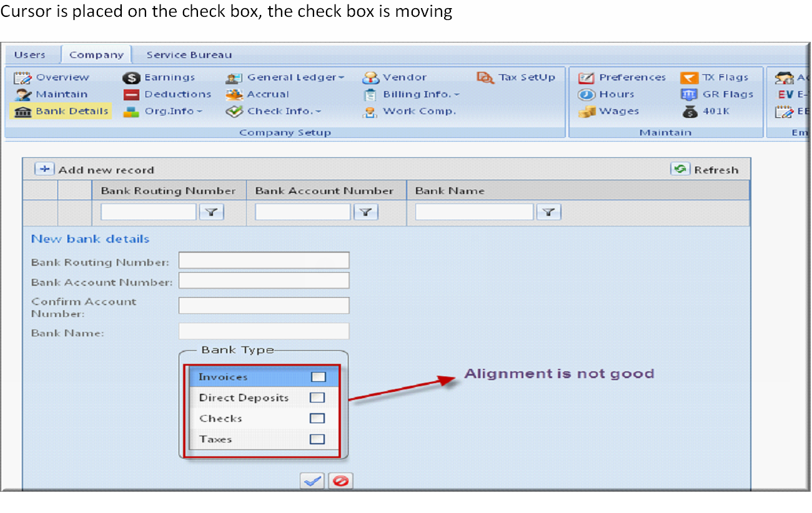This screenshot has height=513, width=812.
Task: Open the Preferences icon
Action: pos(587,77)
